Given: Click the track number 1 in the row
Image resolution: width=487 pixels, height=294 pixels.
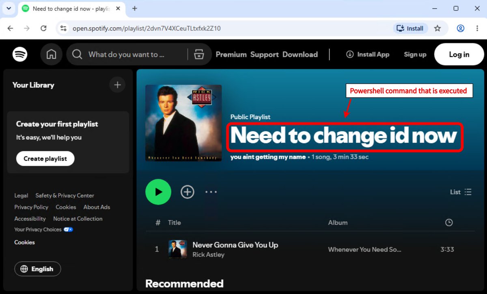Looking at the screenshot, I should [157, 249].
